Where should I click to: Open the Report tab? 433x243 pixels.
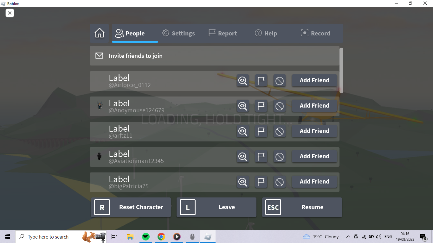223,33
